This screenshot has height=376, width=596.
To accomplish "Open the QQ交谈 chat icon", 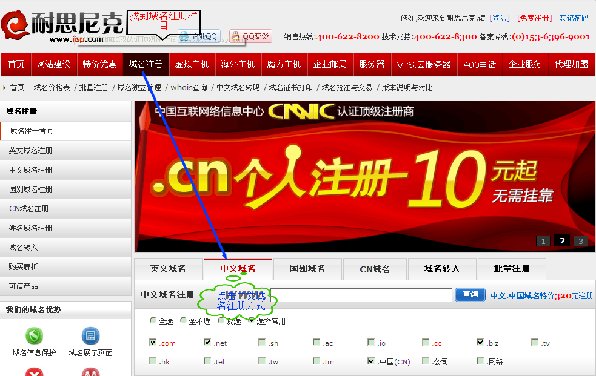I will 250,36.
